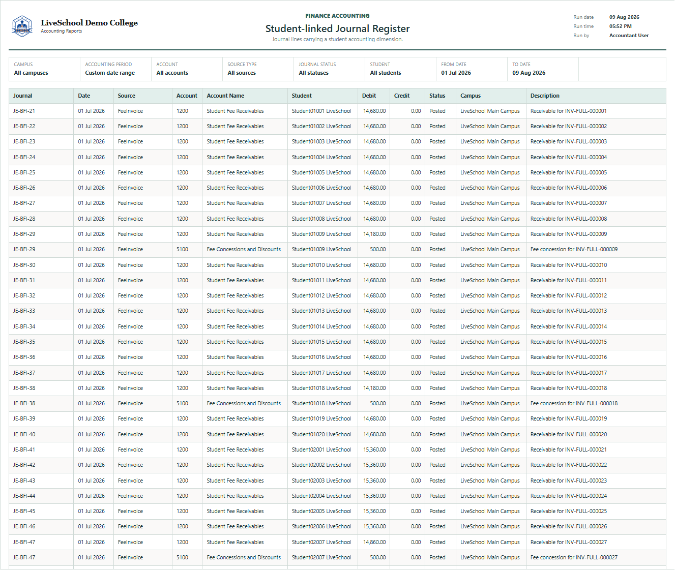Screen dimensions: 675x570
Task: Click 'Receivable for INV-FULL-000004' description
Action: tap(569, 157)
